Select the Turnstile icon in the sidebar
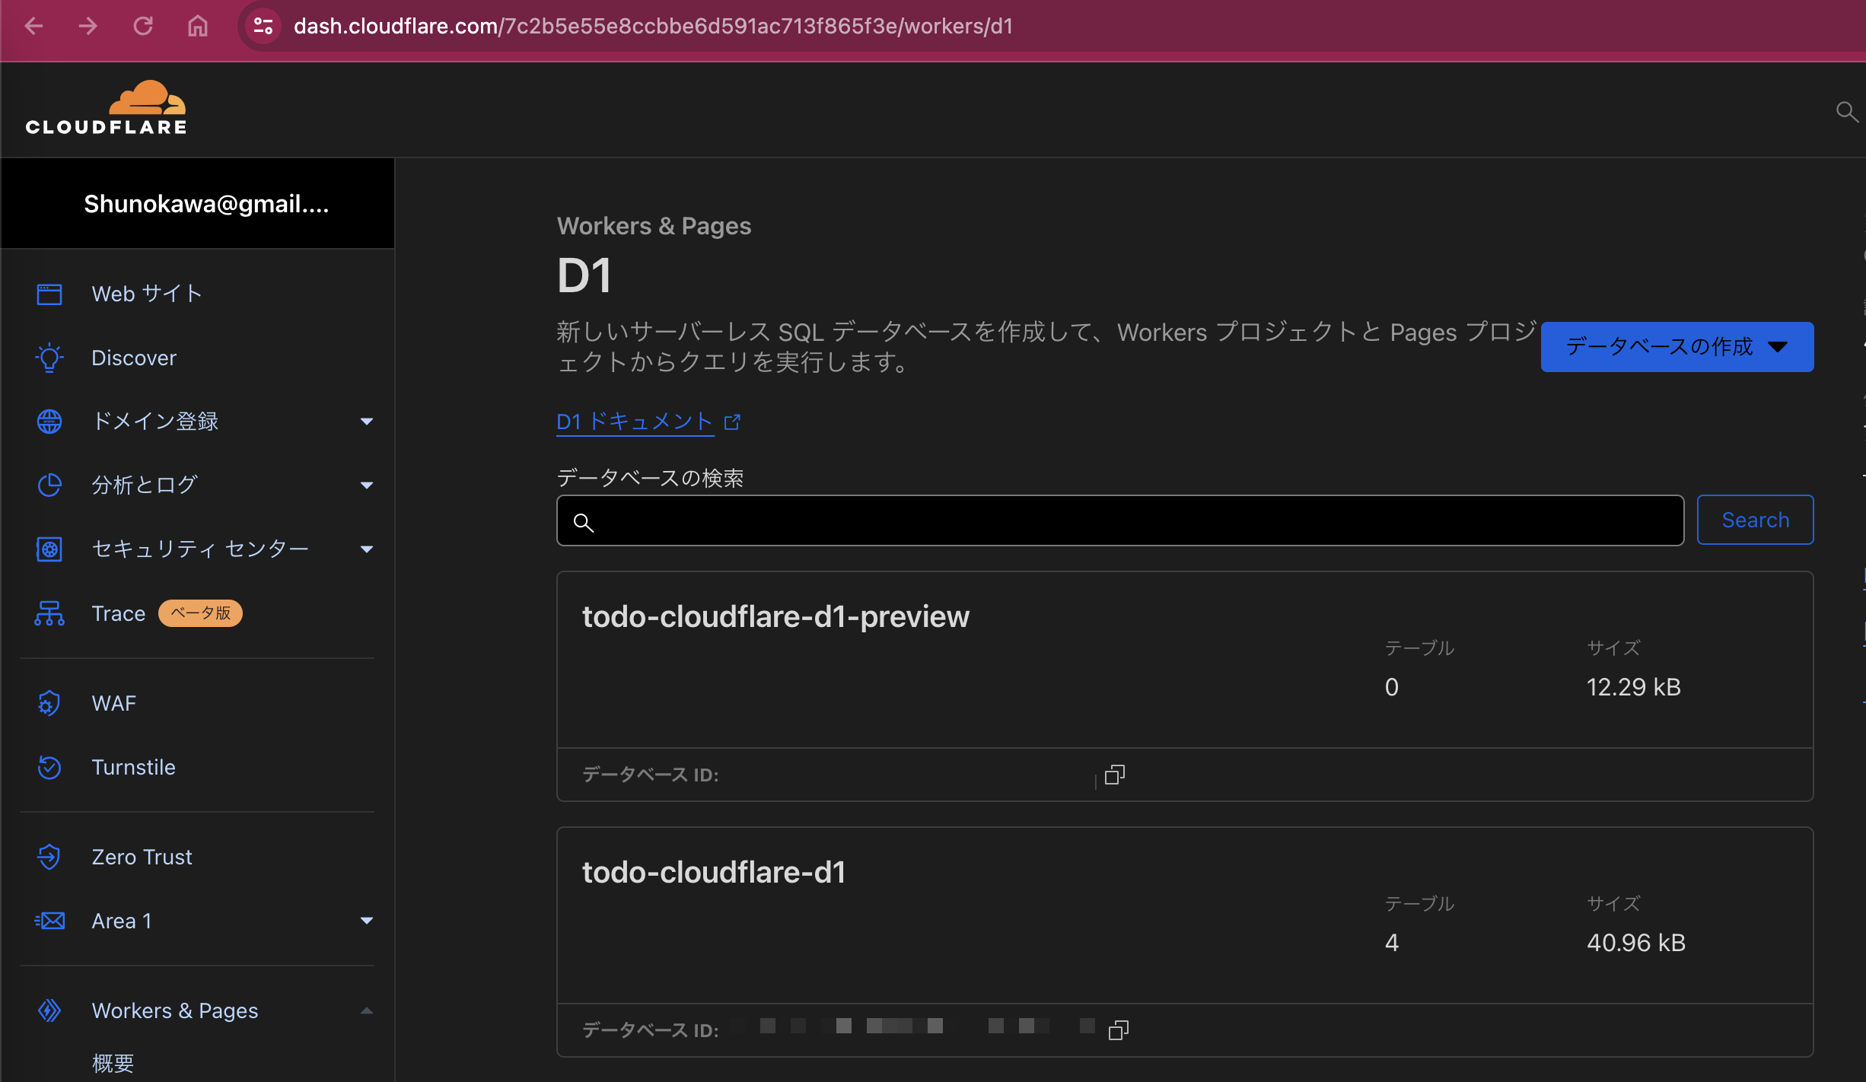Viewport: 1866px width, 1082px height. click(x=49, y=768)
